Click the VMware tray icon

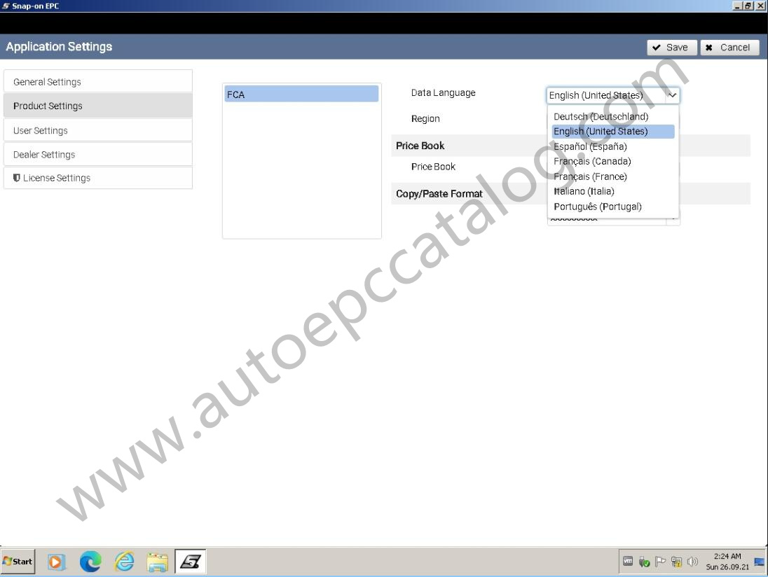point(628,562)
